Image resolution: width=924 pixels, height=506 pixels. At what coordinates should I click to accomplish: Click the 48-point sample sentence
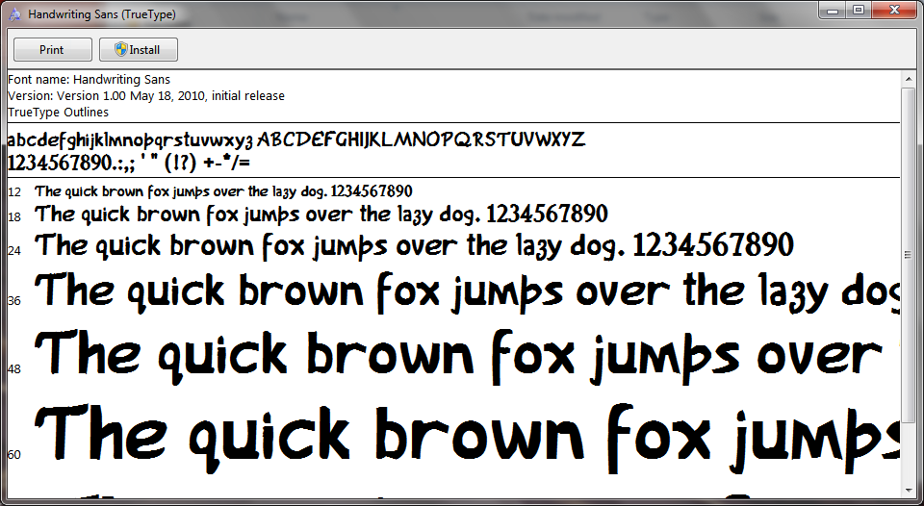459,357
